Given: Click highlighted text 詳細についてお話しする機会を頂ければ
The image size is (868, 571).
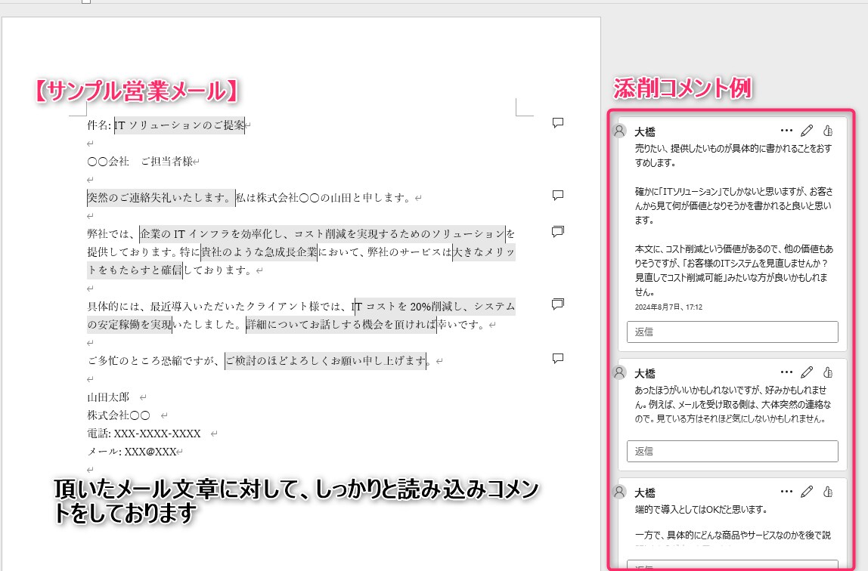Looking at the screenshot, I should [341, 325].
